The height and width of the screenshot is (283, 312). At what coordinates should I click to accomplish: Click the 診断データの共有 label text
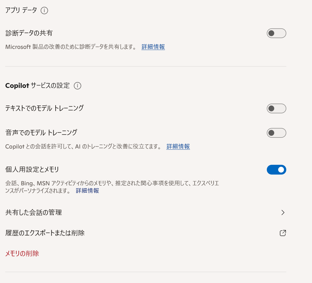click(x=29, y=33)
